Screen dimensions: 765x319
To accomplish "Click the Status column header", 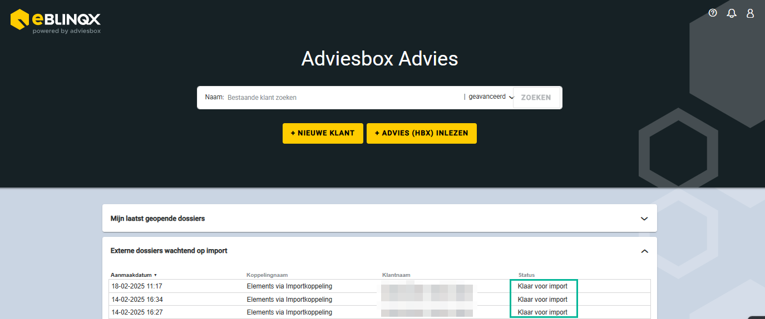I will 526,275.
